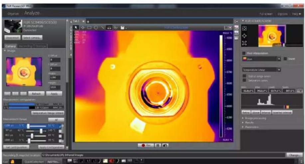The image size is (305, 164).
Task: Open the Organize view
Action: [x=13, y=14]
